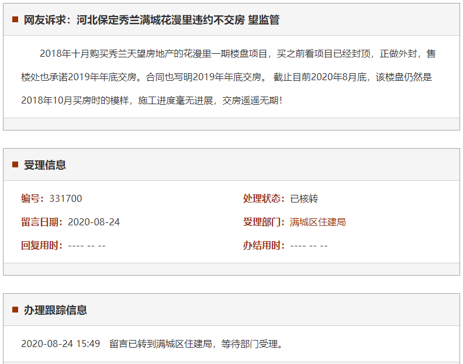
Task: Click the tracking timestamp 2020-08-24 15:49
Action: (x=60, y=344)
